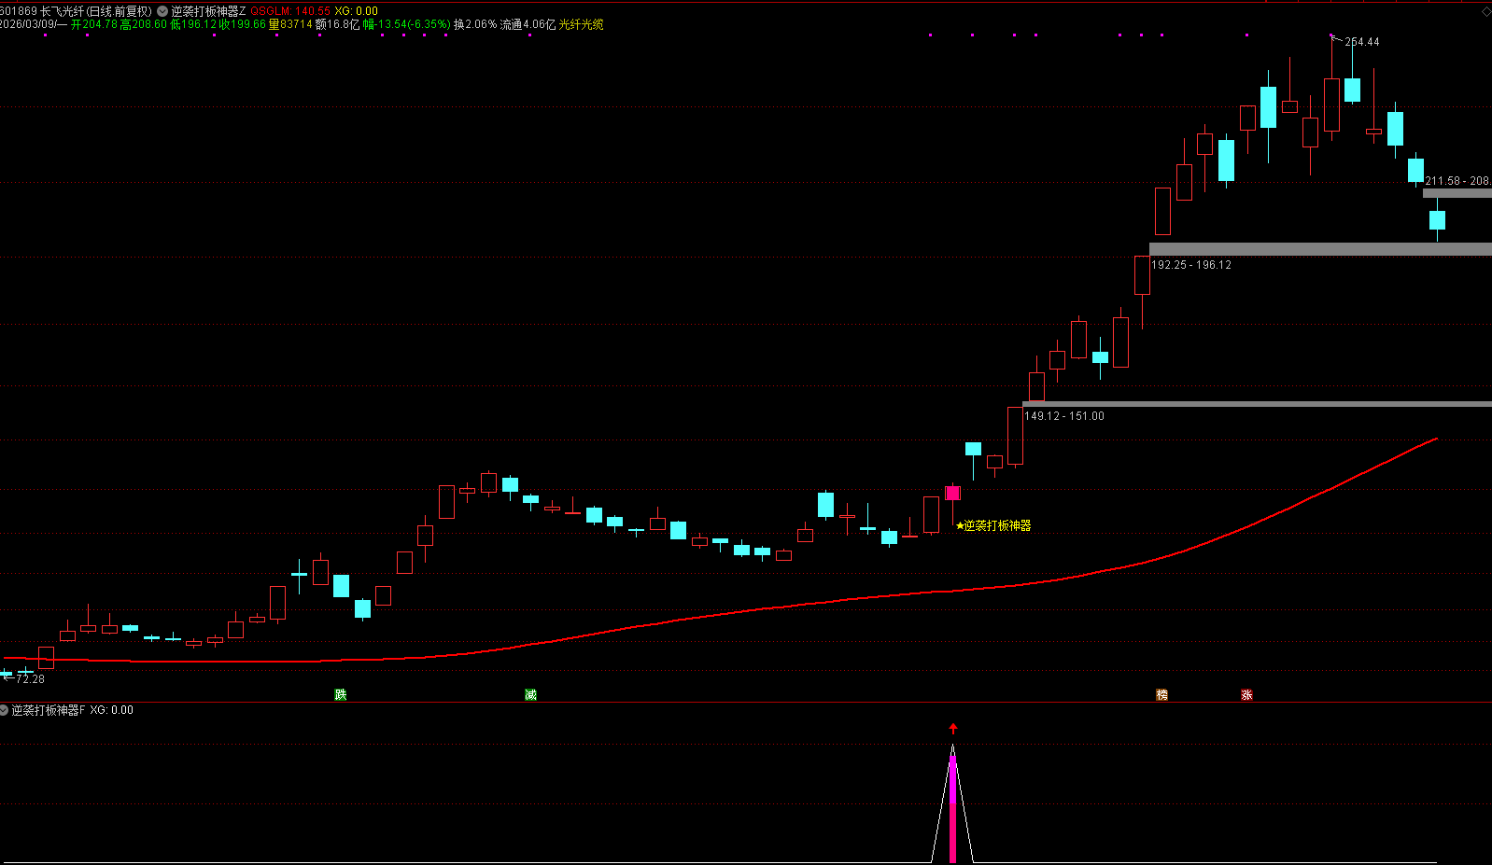Viewport: 1492px width, 865px height.
Task: Click the 211.58 gap label
Action: click(x=1457, y=181)
